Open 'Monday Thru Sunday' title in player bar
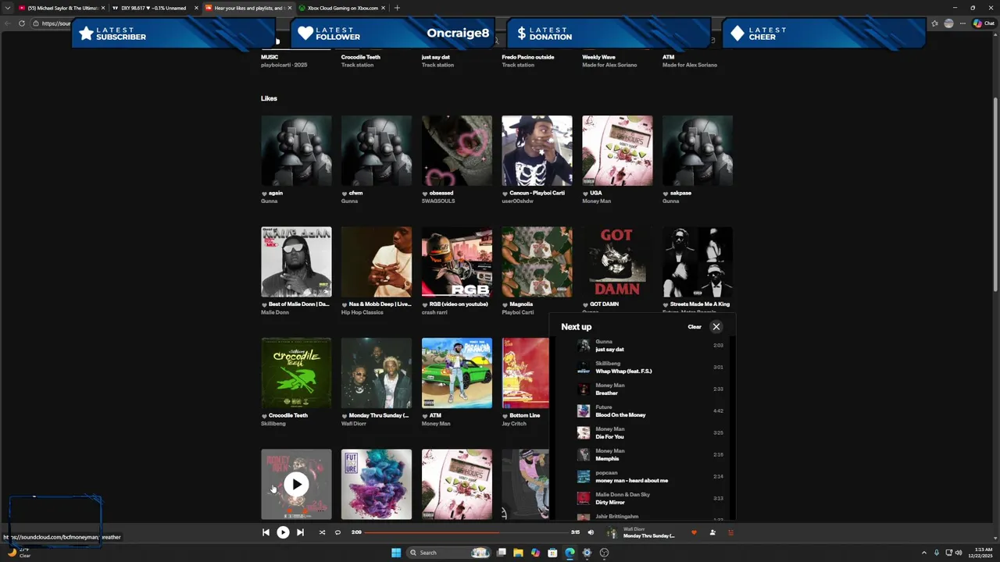1000x562 pixels. point(648,536)
